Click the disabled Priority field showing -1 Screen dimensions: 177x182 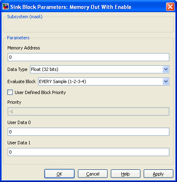click(88, 111)
